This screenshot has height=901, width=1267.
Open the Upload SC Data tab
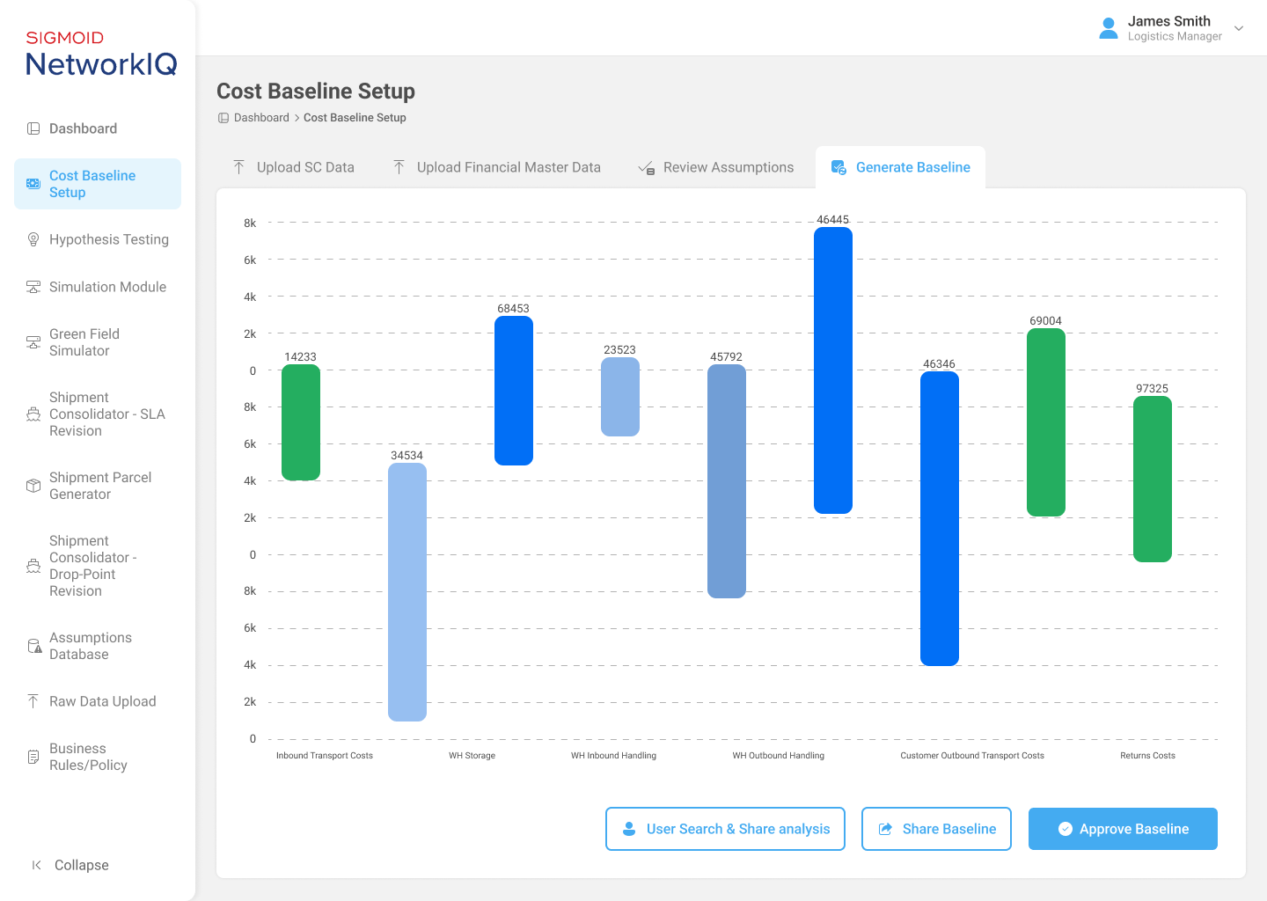294,167
